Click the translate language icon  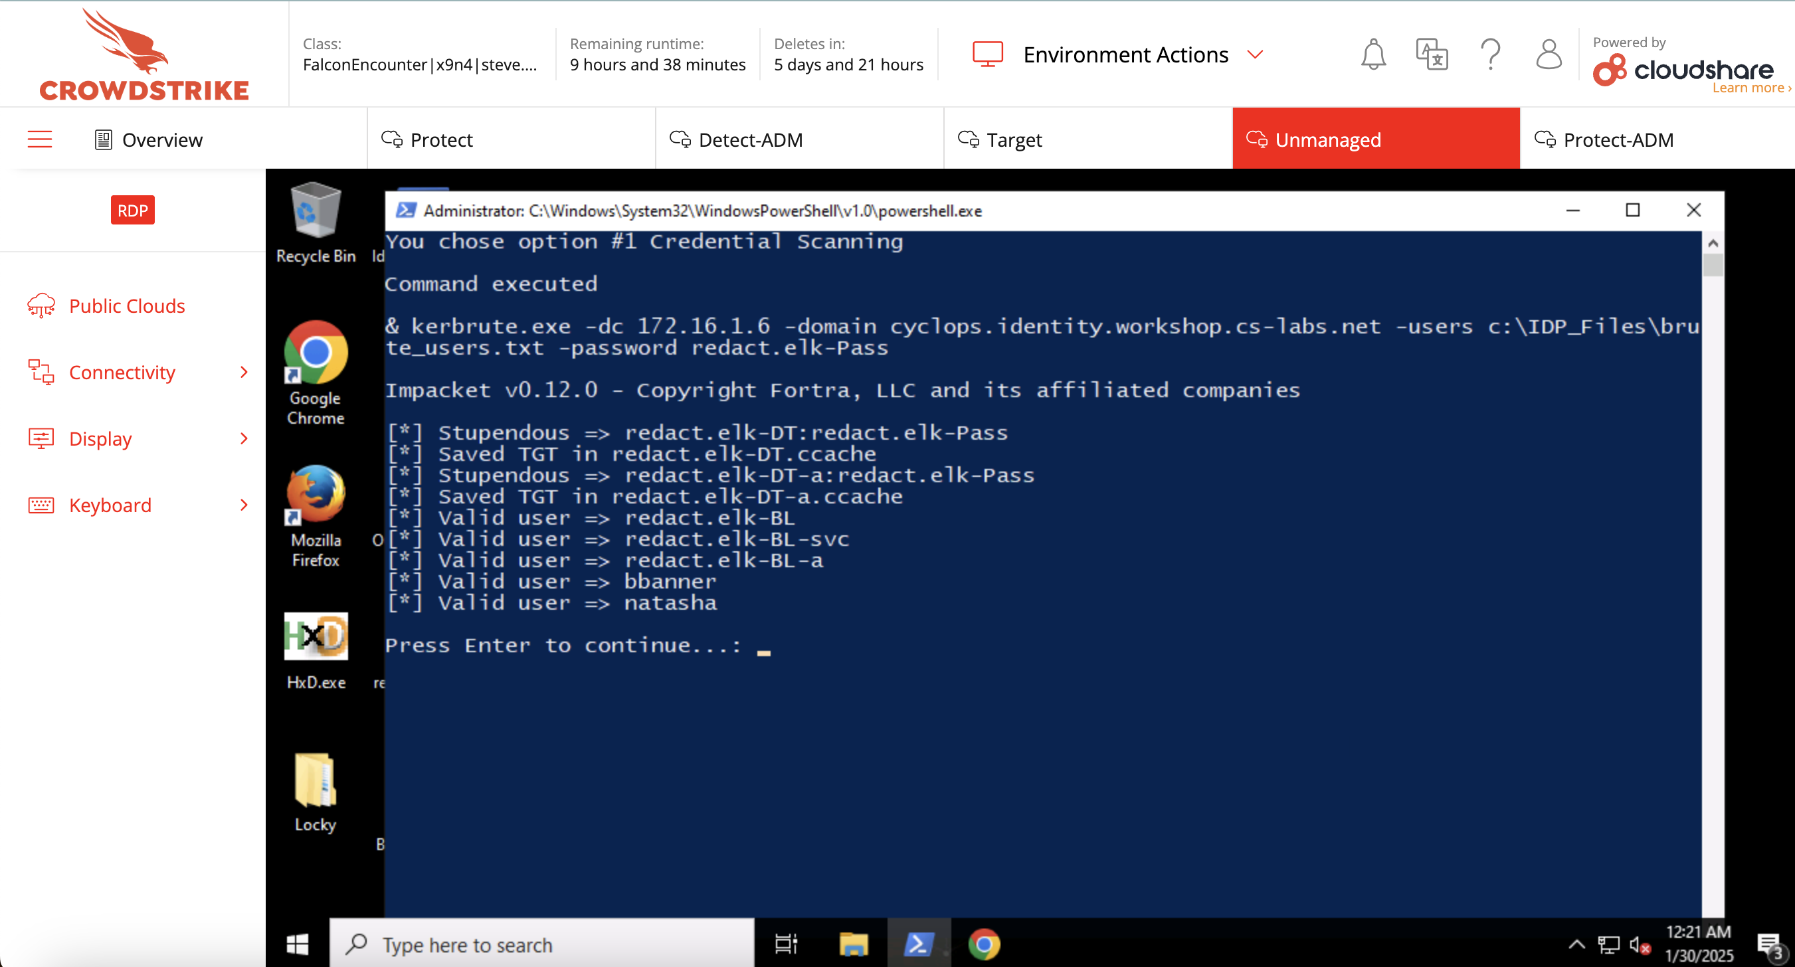(x=1432, y=54)
